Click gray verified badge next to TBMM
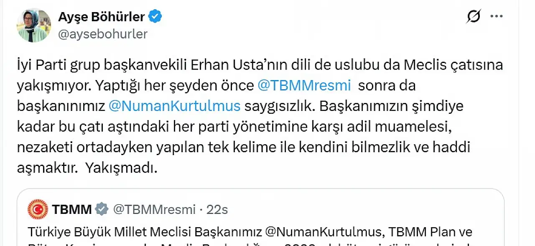This screenshot has height=246, width=535. (102, 209)
